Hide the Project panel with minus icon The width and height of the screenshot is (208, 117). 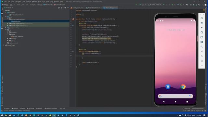point(68,8)
